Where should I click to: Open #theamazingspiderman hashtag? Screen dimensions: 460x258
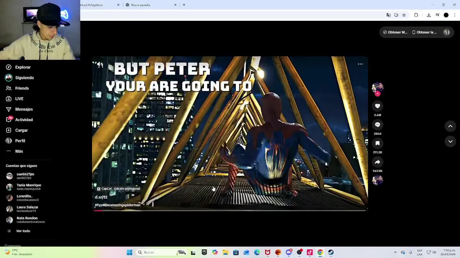point(121,205)
